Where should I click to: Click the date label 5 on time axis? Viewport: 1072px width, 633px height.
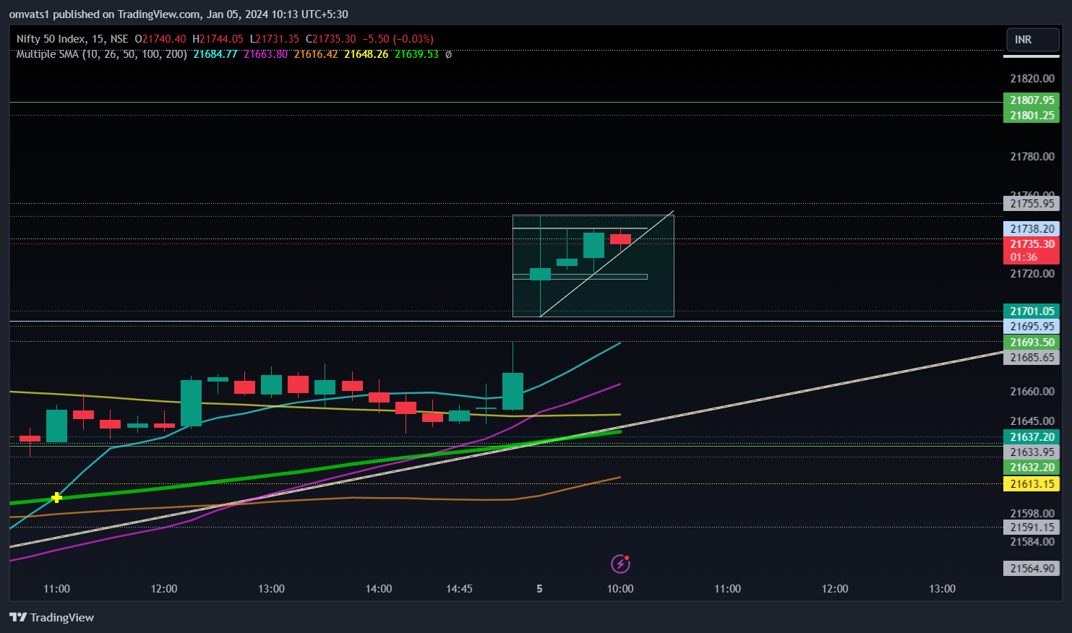click(x=539, y=589)
